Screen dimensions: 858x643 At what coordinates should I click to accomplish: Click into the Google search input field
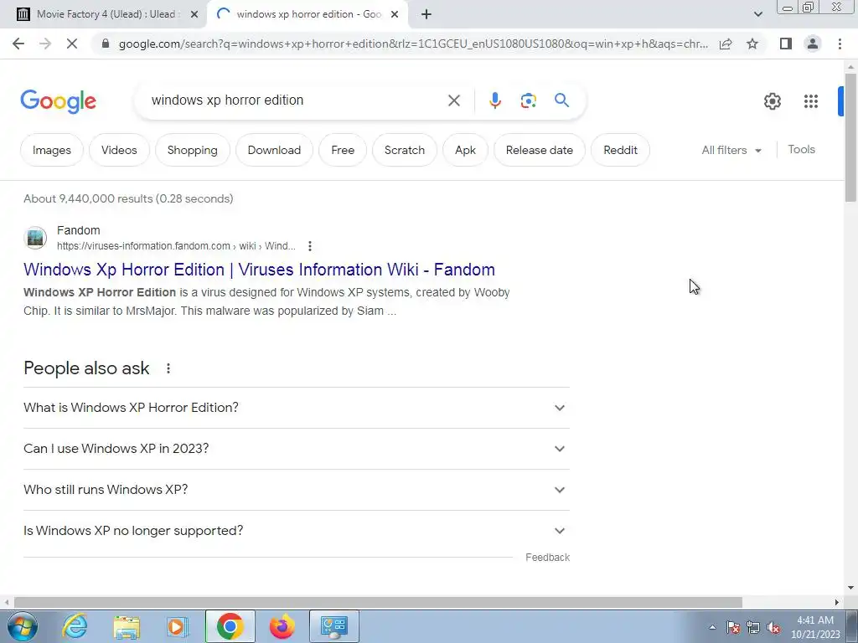click(x=296, y=100)
